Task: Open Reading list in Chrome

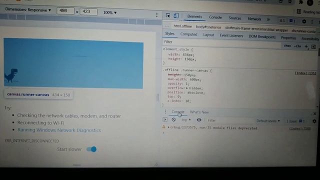Action: point(308,12)
